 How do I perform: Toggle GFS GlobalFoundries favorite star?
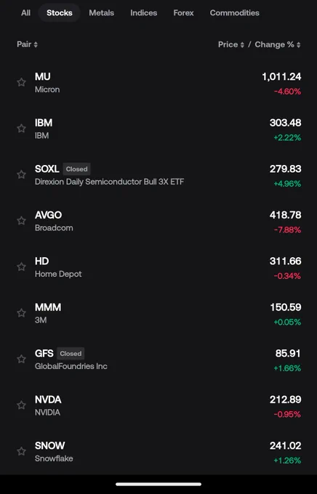pyautogui.click(x=22, y=359)
